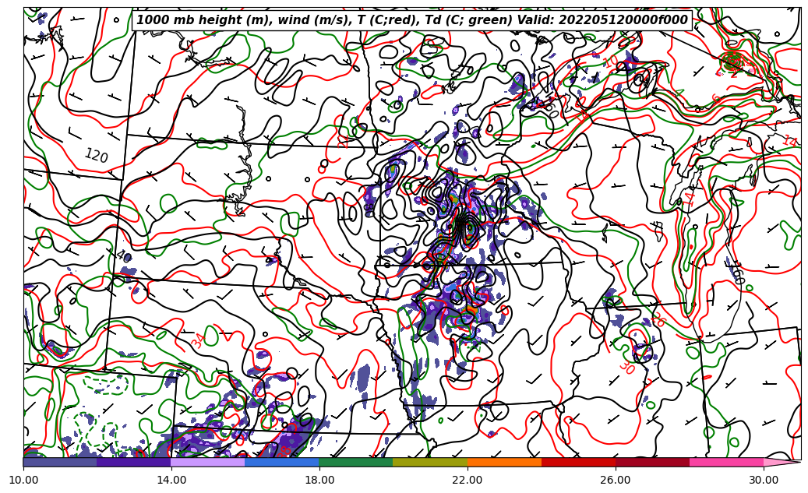Click the black 120 height contour label
The height and width of the screenshot is (493, 808).
[x=96, y=156]
